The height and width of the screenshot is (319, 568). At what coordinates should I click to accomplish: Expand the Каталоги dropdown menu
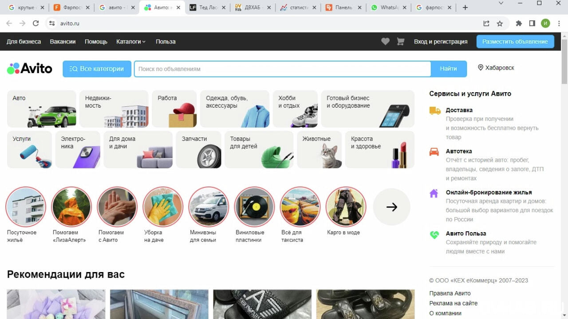[131, 41]
